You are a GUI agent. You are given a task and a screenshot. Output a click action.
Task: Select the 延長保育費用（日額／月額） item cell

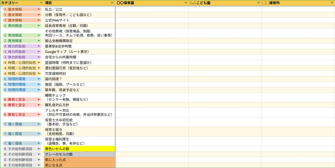point(79,26)
